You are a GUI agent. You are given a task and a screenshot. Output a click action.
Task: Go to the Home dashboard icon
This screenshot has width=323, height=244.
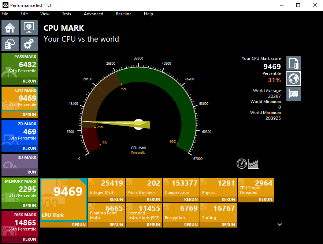coord(10,27)
